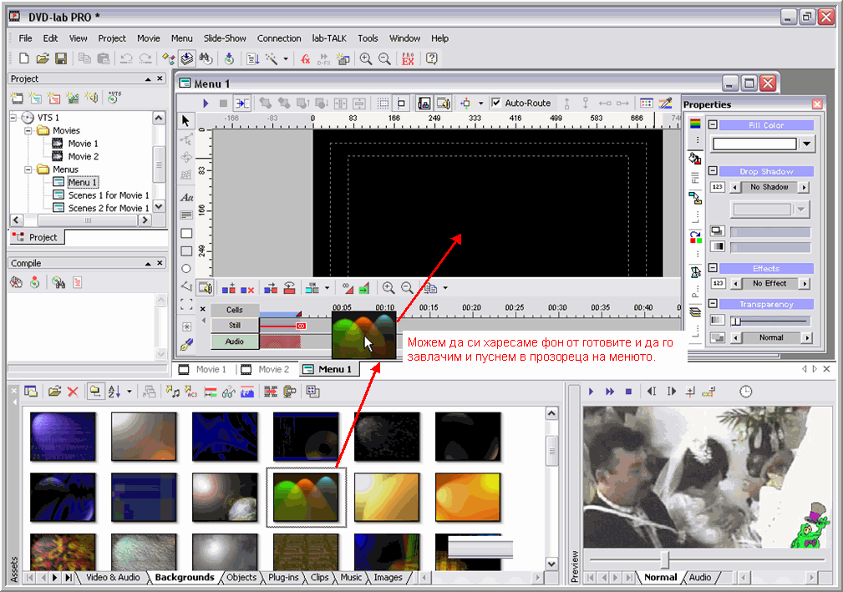Click the Project panel tab
The image size is (843, 592).
point(37,237)
